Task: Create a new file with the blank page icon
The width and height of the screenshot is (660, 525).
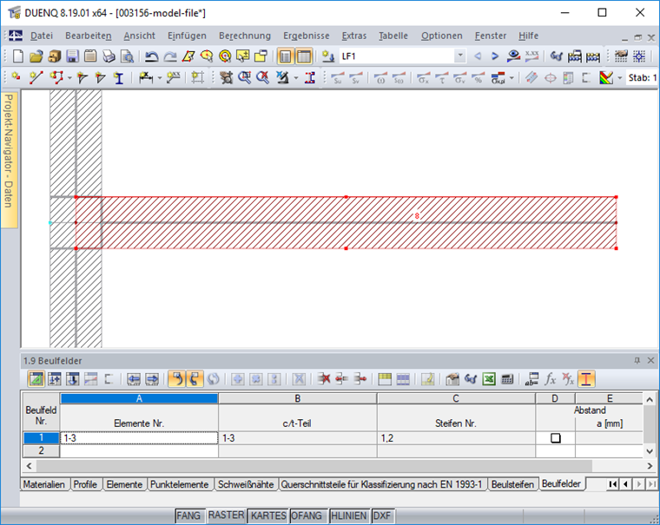Action: click(x=18, y=56)
